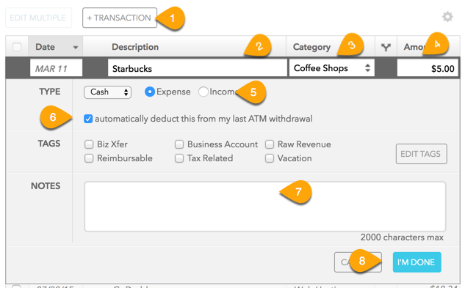Open the settings gear icon
The width and height of the screenshot is (465, 288).
(447, 17)
